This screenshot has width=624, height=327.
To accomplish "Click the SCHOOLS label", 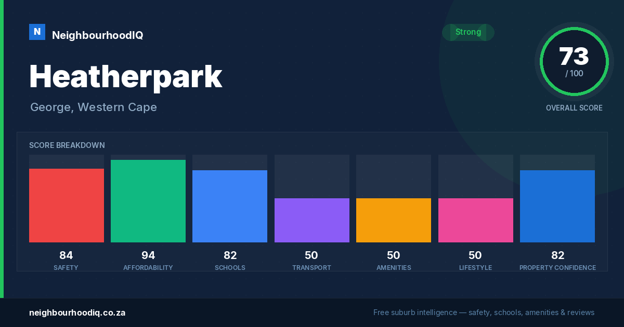I will coord(230,268).
